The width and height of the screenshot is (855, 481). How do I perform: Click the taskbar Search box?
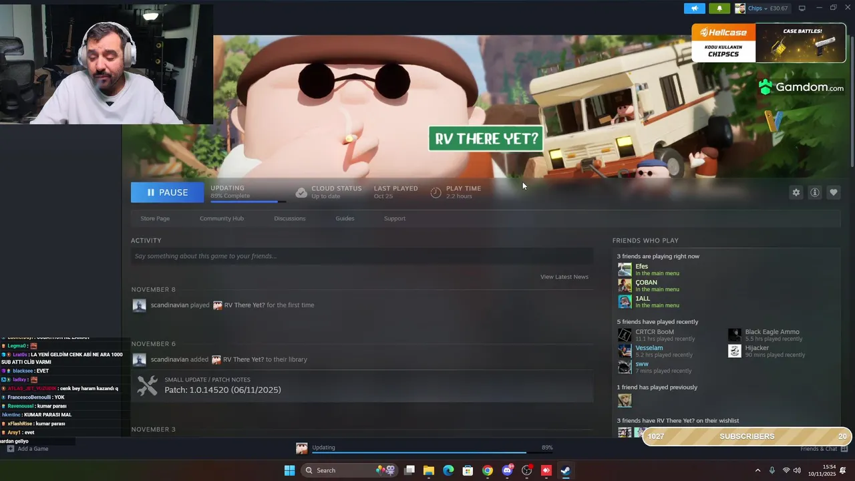350,470
